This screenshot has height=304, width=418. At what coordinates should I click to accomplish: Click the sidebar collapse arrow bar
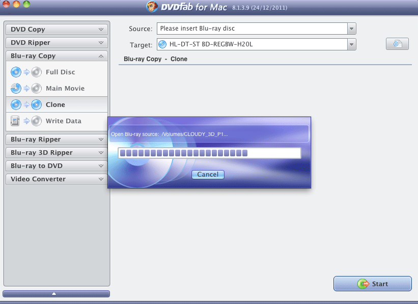coord(56,294)
